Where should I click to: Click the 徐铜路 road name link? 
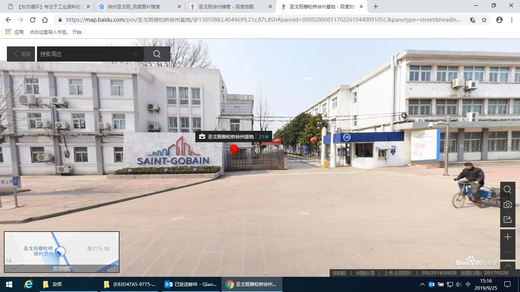coord(339,273)
